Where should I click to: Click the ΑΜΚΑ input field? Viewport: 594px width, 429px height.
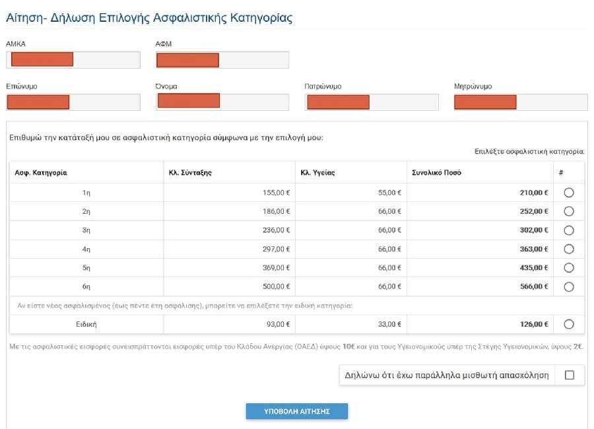(73, 60)
